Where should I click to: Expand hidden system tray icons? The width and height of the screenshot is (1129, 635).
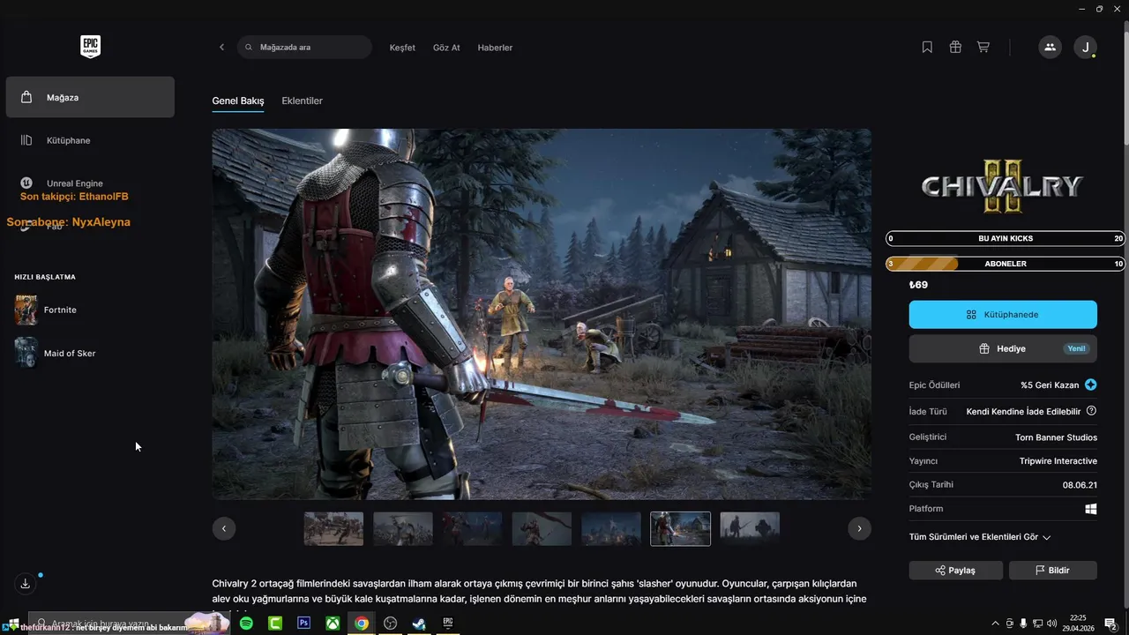point(996,624)
